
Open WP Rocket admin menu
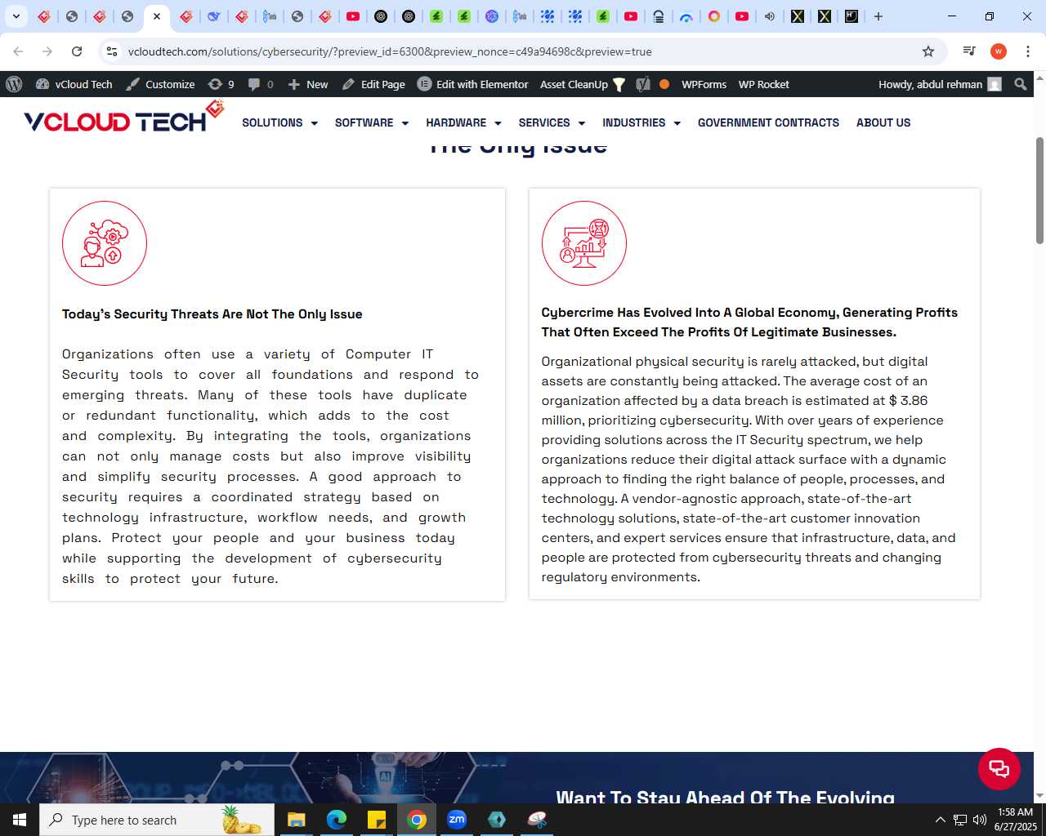point(763,84)
